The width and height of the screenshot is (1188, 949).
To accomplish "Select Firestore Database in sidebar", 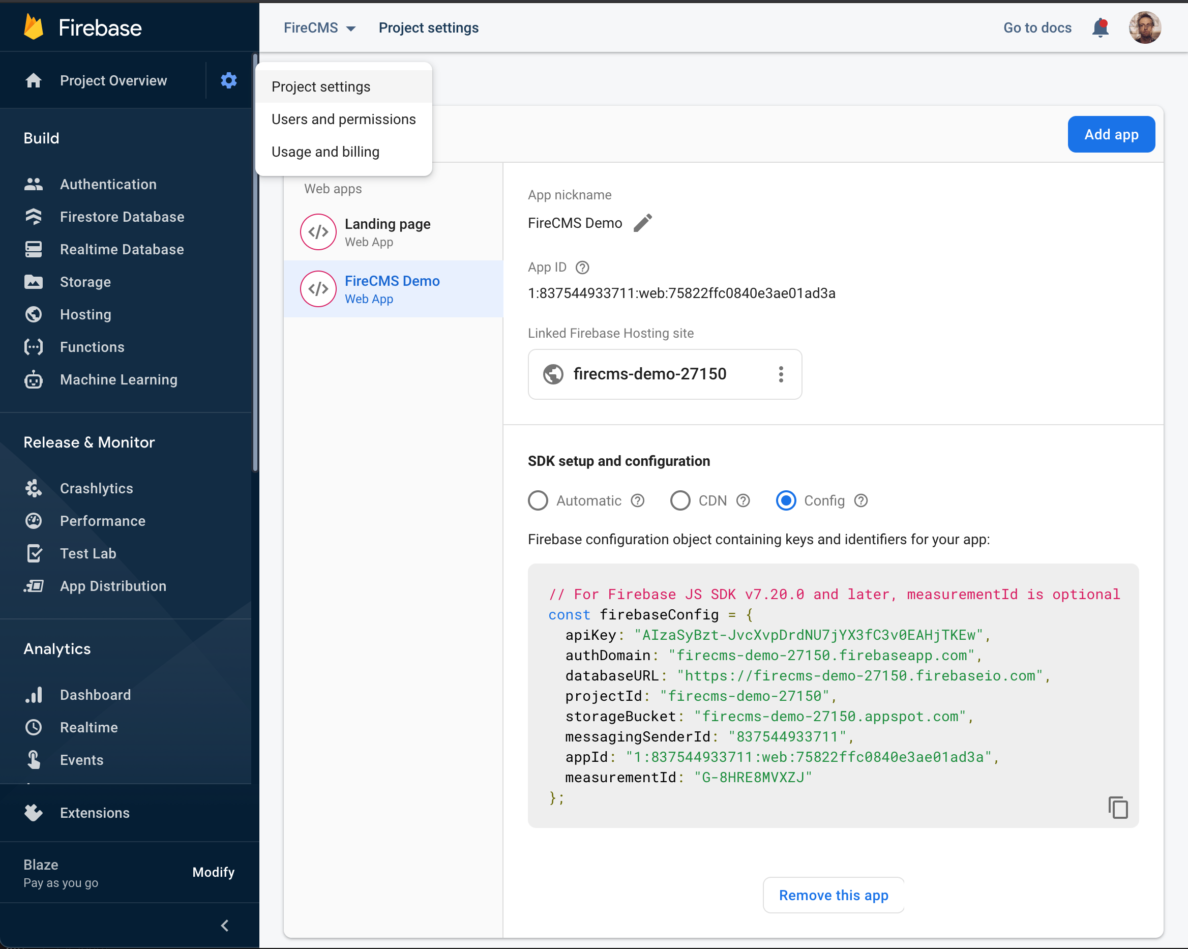I will click(122, 217).
